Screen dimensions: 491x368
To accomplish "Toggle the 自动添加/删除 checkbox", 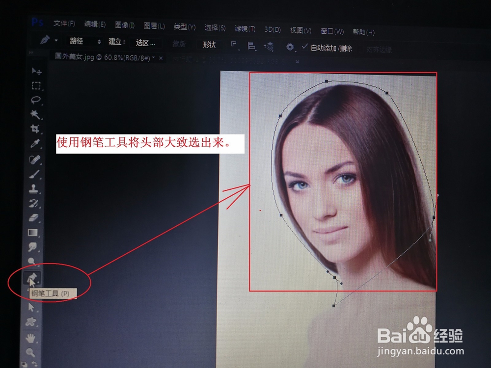I will [x=305, y=47].
